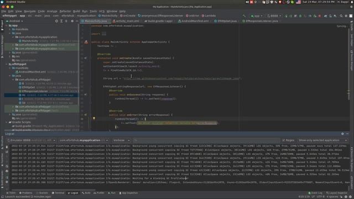
Task: Open the File menu
Action: (x=4, y=11)
